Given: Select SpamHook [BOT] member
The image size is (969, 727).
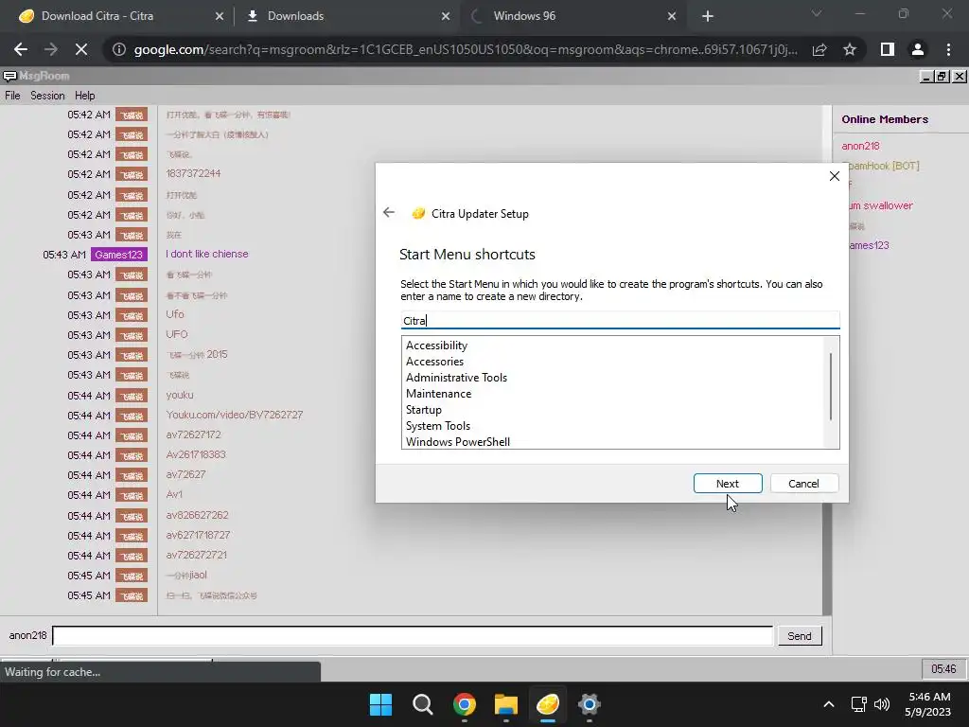Looking at the screenshot, I should [884, 166].
